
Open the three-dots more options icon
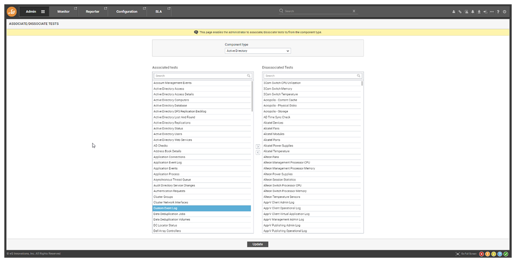coord(491,12)
